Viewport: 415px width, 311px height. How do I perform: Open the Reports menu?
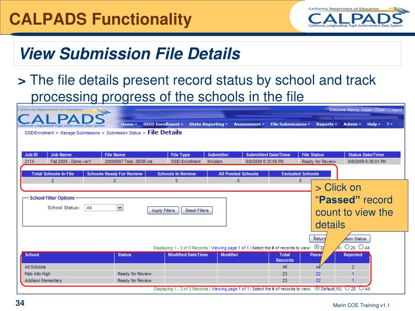tap(327, 124)
